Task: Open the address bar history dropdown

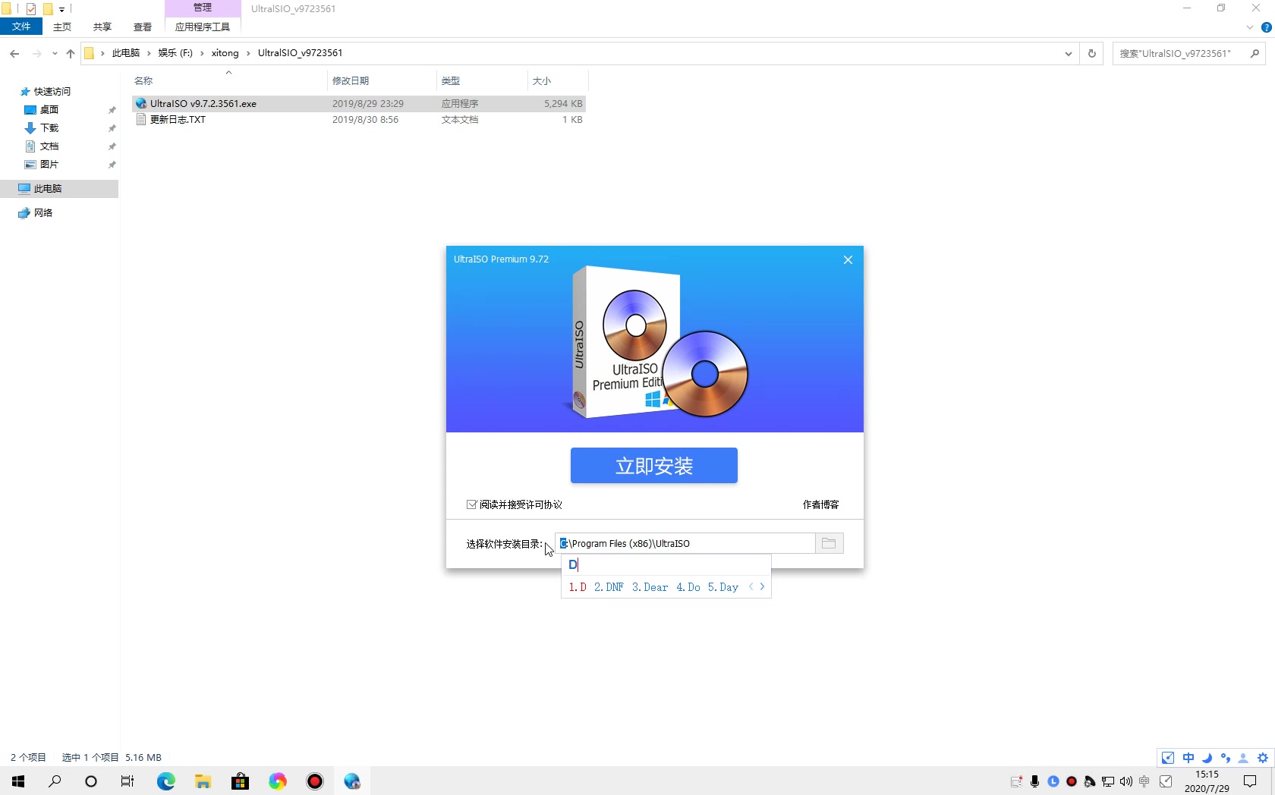Action: click(x=1069, y=53)
